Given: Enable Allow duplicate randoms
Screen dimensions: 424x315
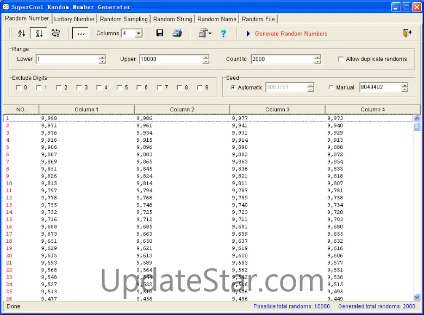Looking at the screenshot, I should pos(341,59).
